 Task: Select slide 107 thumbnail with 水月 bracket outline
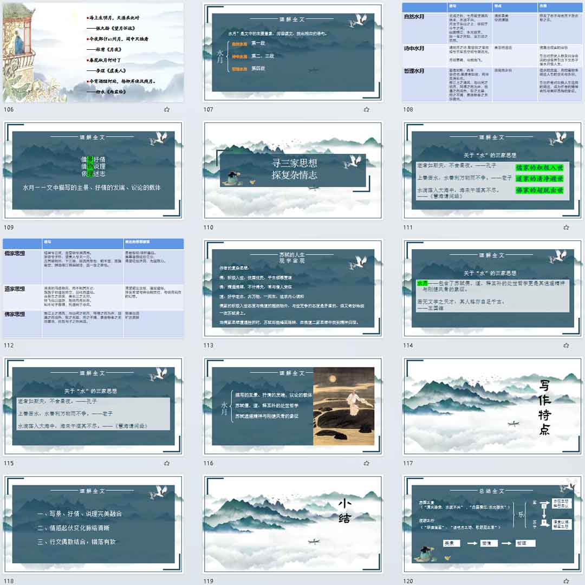[x=293, y=53]
